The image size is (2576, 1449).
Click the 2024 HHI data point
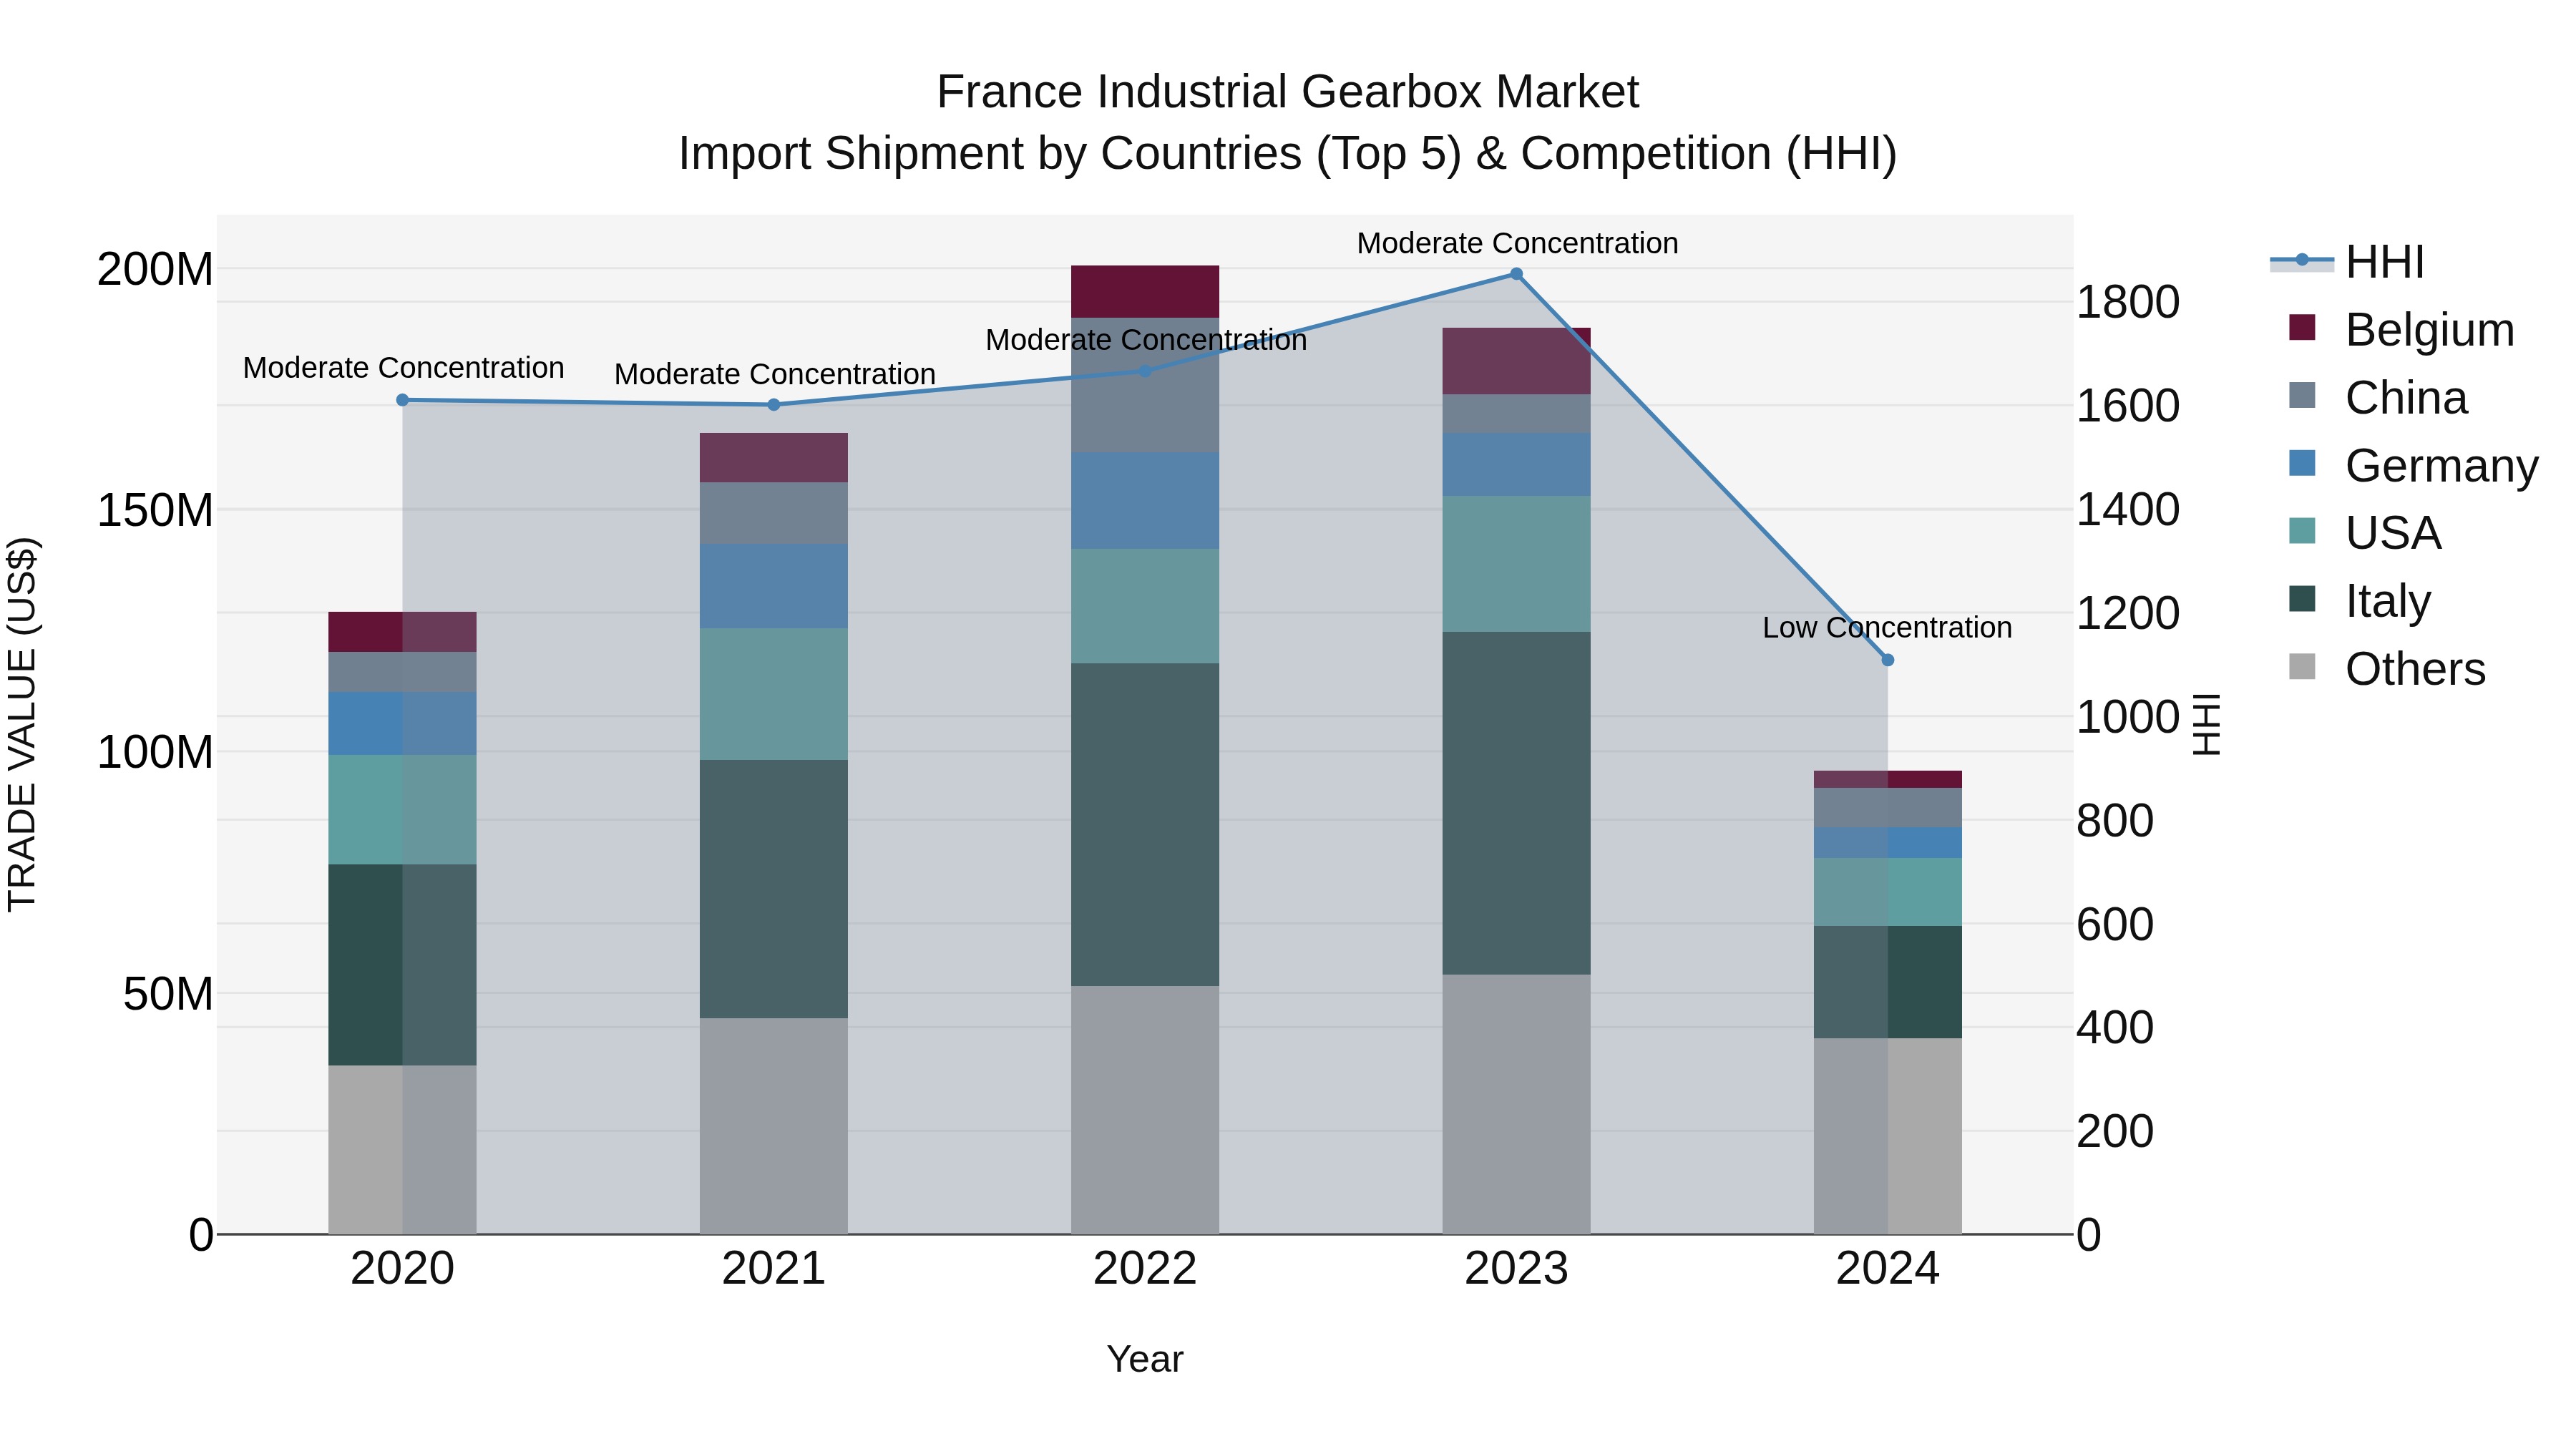[x=1888, y=660]
